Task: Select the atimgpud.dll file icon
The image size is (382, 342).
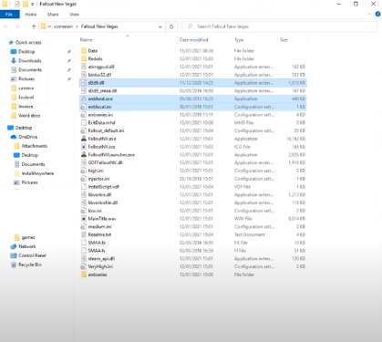Action: coord(84,67)
